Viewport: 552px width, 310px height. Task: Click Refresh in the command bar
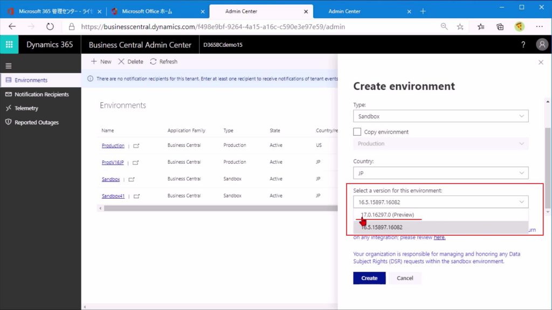tap(164, 61)
